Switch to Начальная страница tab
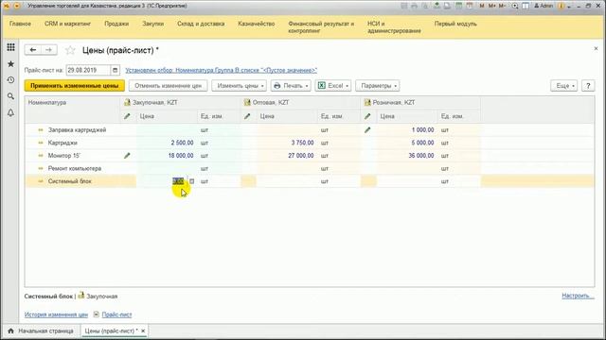The height and width of the screenshot is (340, 606). coord(41,331)
